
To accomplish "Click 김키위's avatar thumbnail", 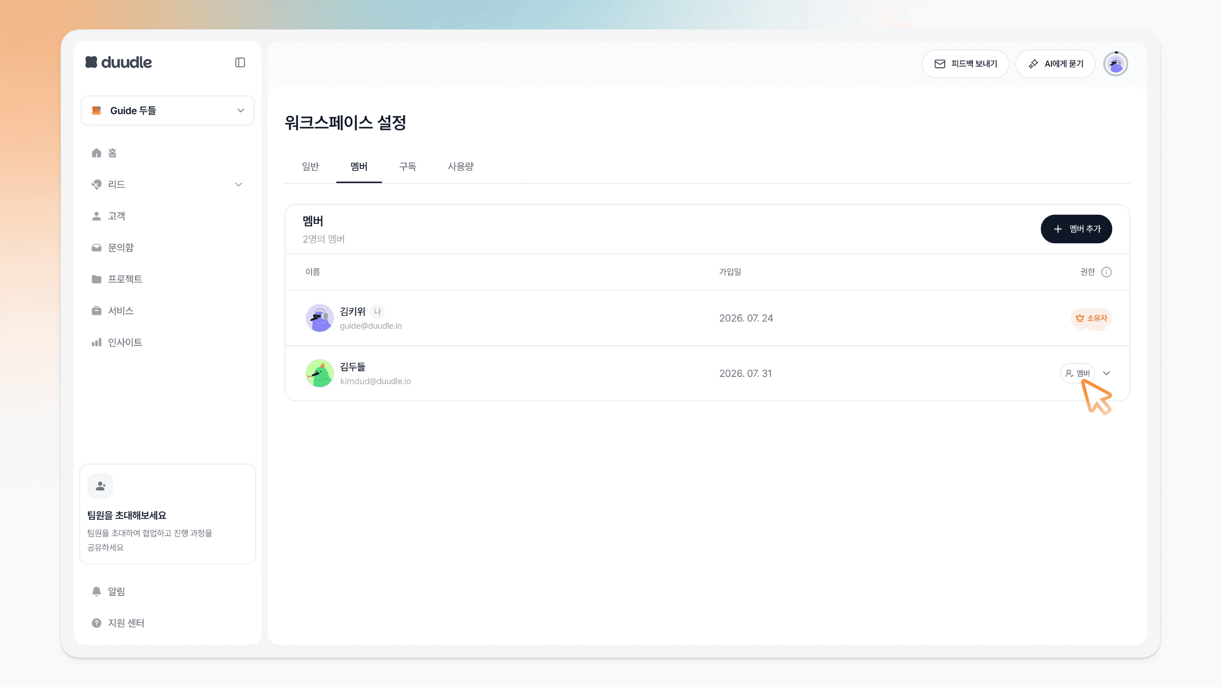I will (320, 318).
